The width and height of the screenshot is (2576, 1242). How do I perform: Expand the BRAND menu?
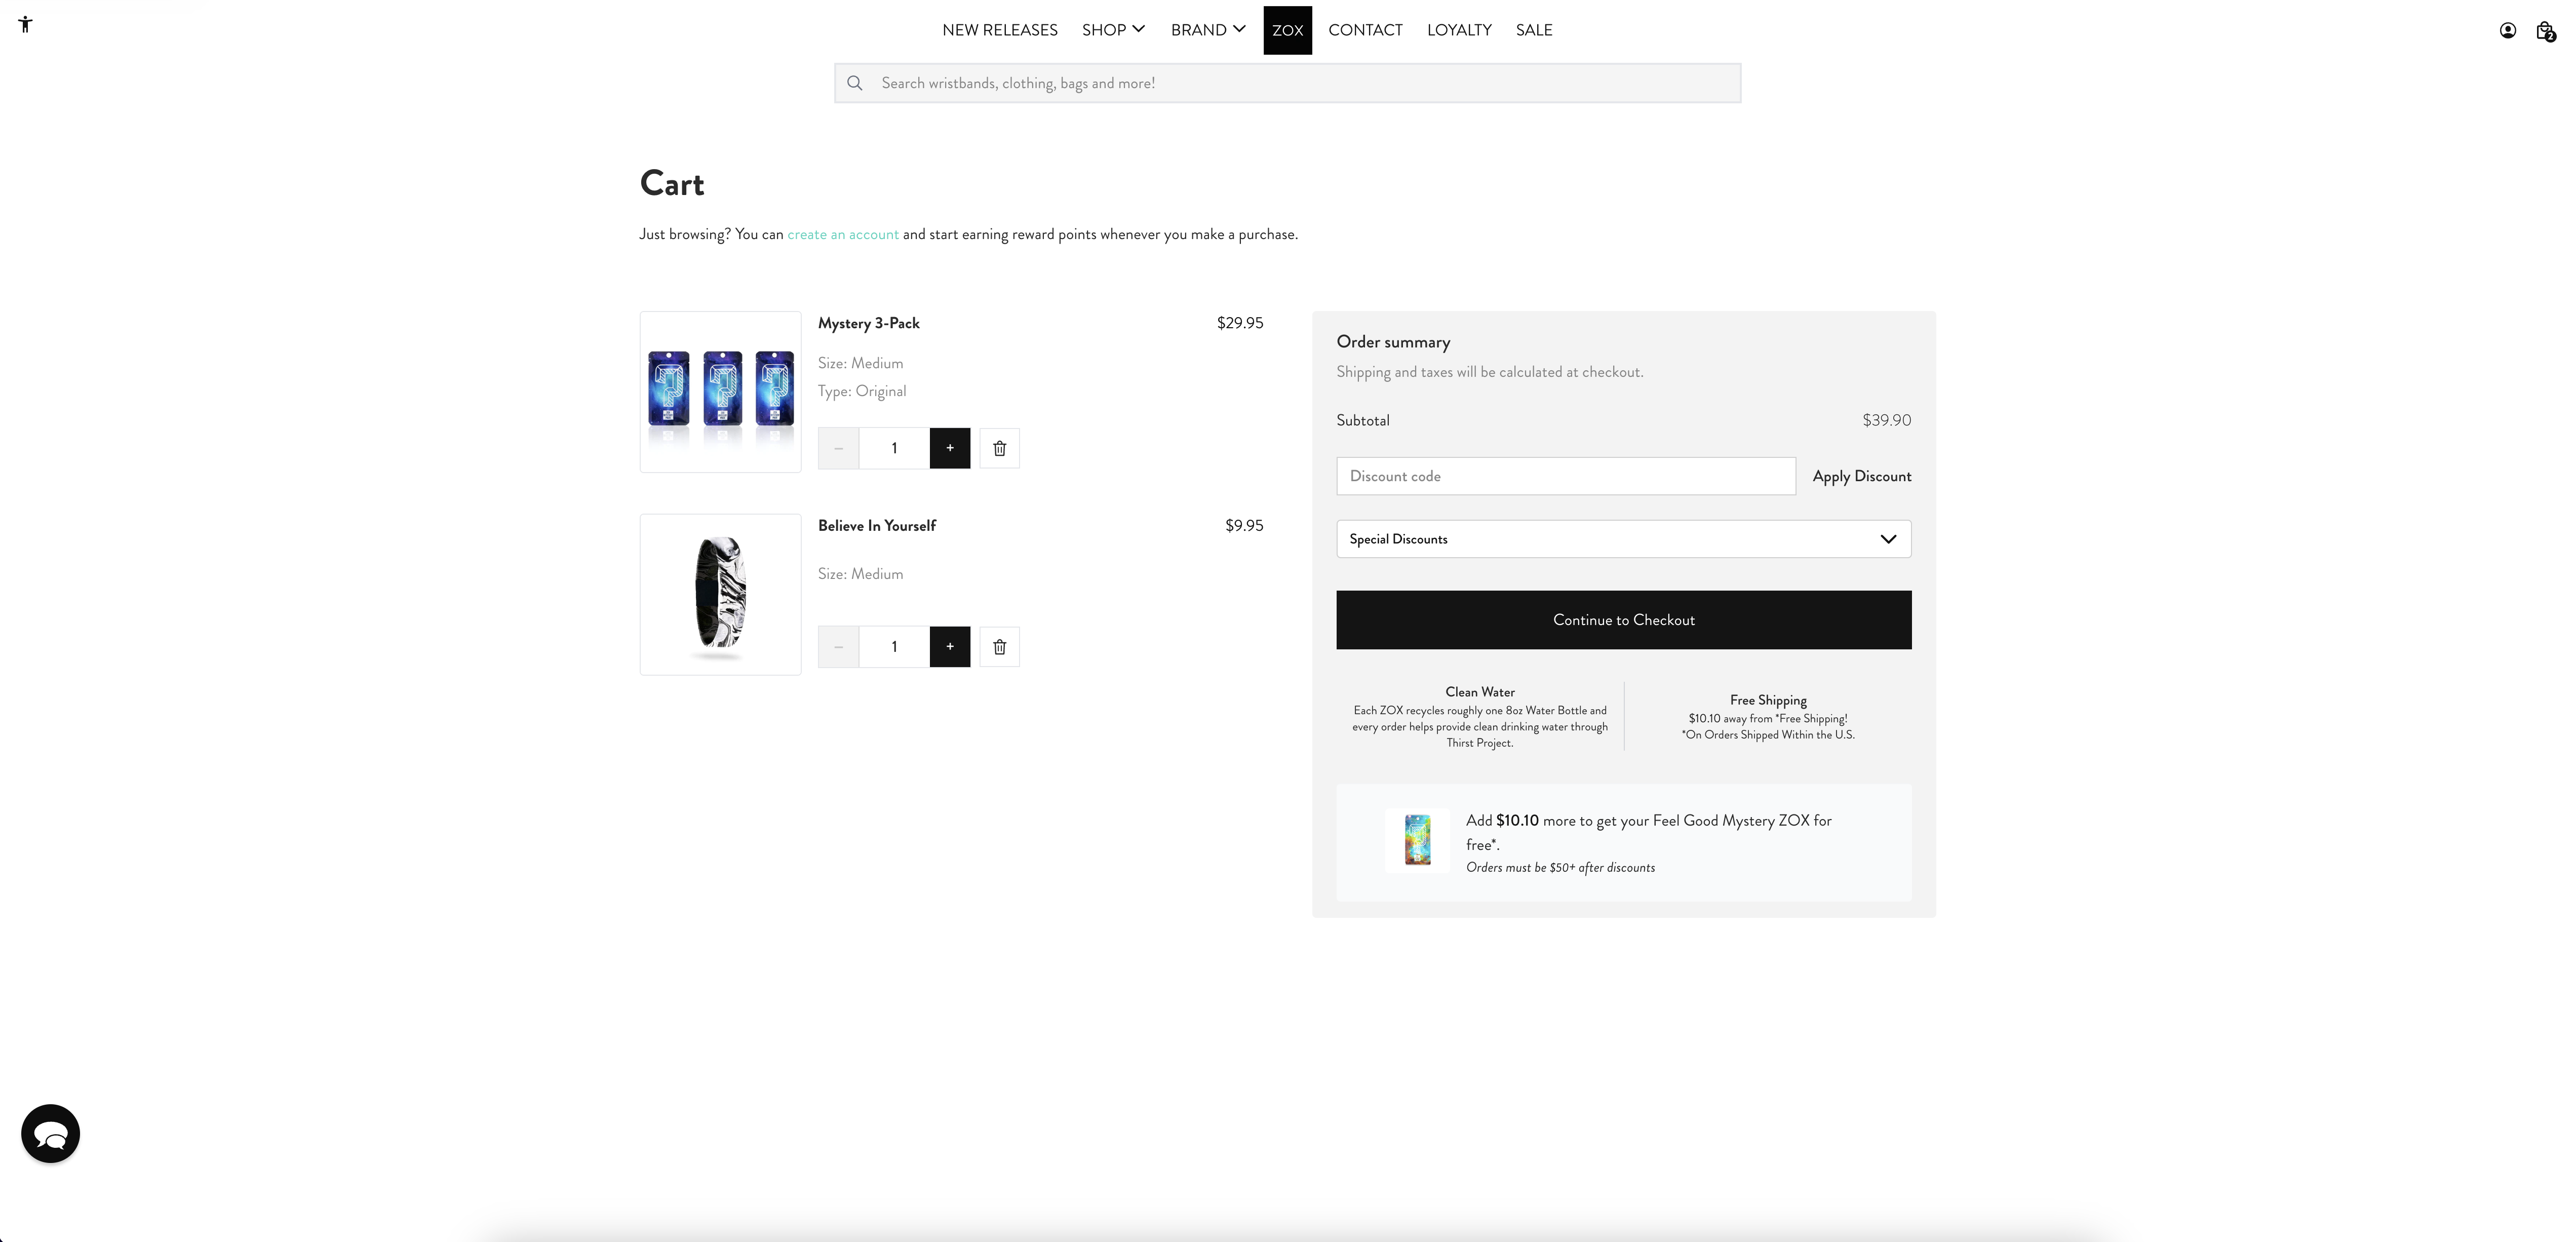(x=1208, y=30)
